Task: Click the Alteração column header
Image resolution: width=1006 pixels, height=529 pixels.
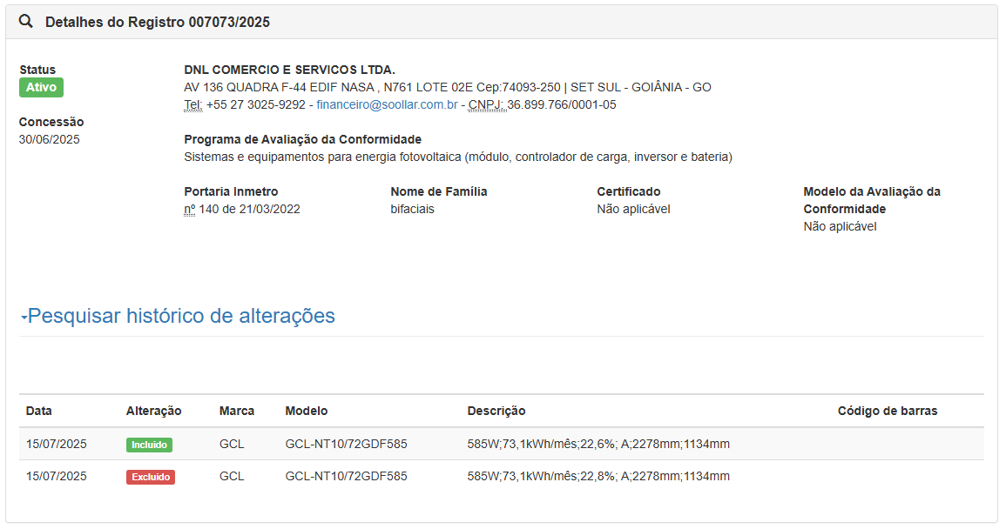Action: (x=154, y=411)
